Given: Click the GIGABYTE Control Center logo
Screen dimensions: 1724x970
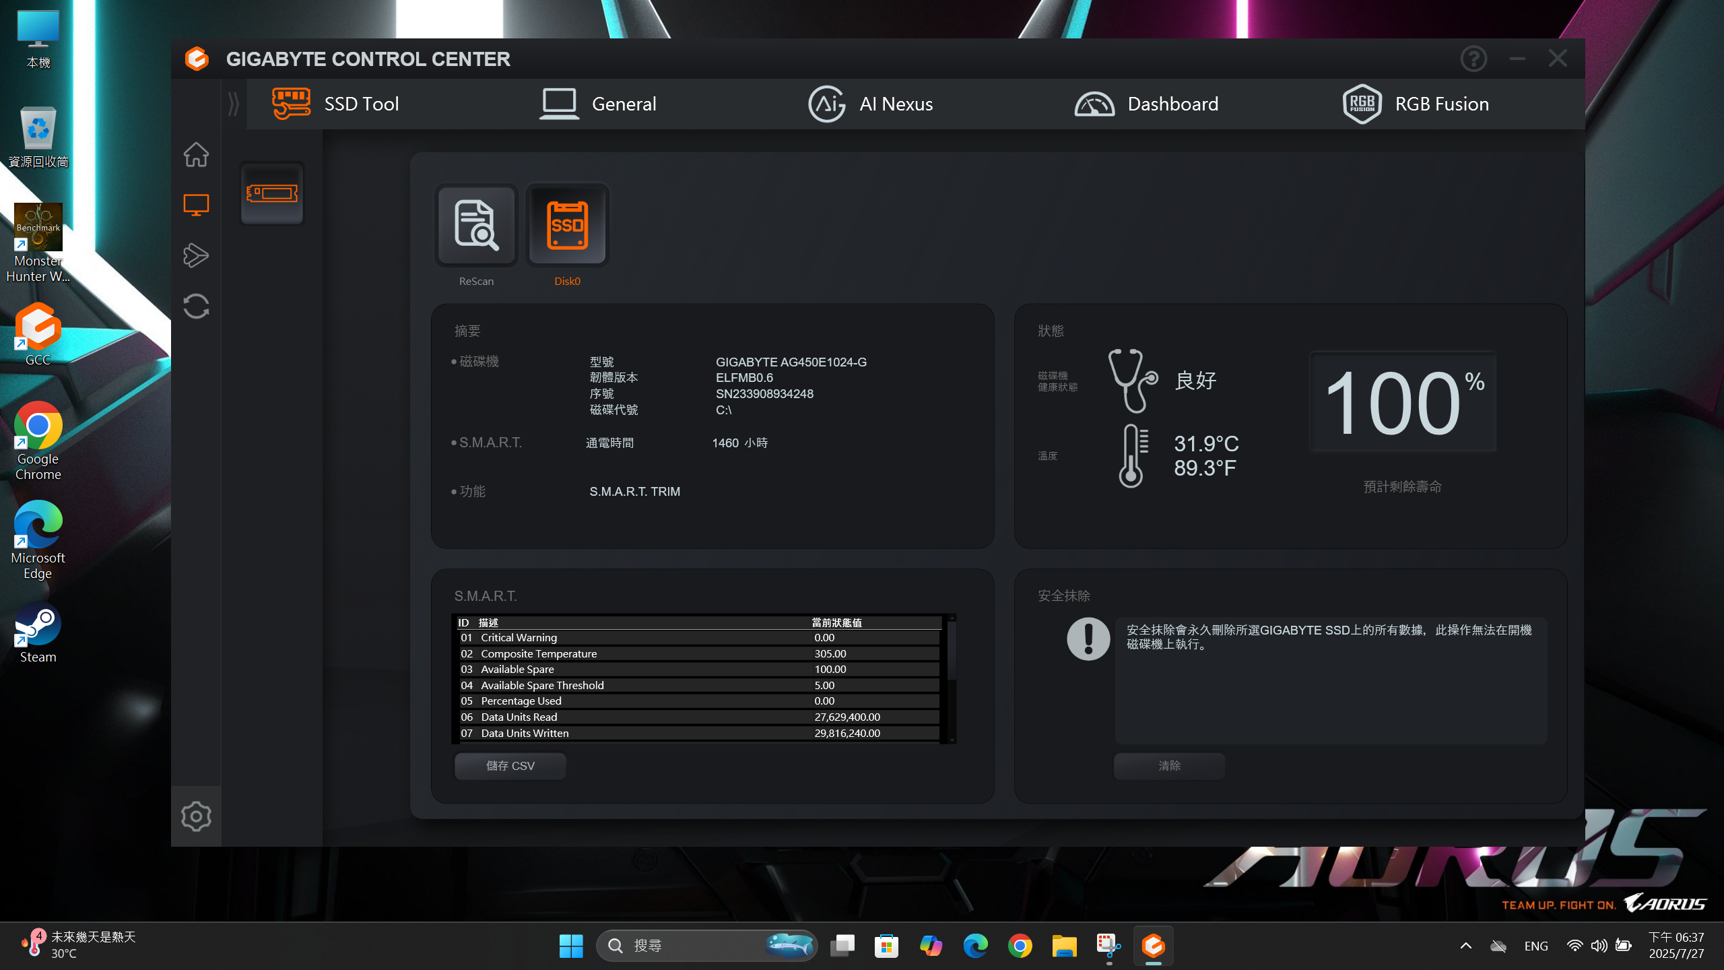Looking at the screenshot, I should tap(197, 59).
